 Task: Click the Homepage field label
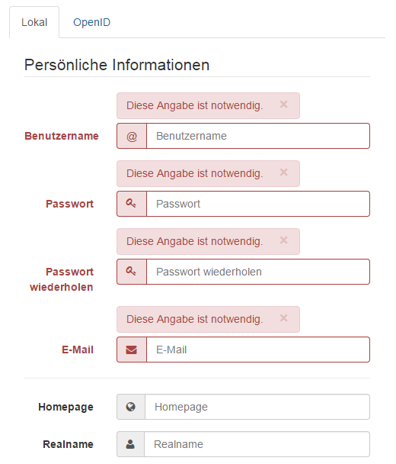pyautogui.click(x=65, y=408)
